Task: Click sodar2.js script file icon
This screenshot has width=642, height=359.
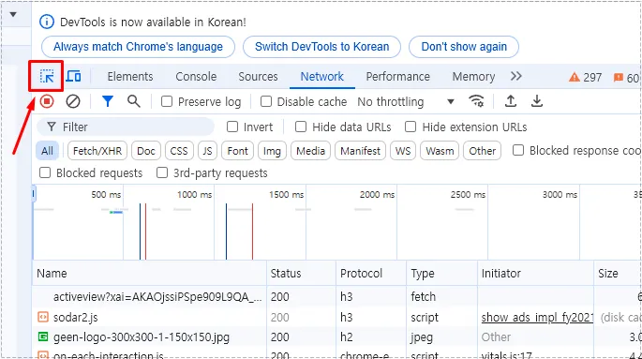Action: [42, 317]
